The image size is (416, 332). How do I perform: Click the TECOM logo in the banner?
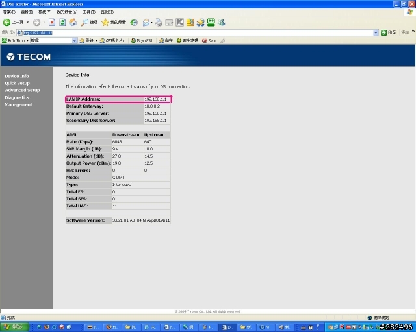pyautogui.click(x=29, y=56)
